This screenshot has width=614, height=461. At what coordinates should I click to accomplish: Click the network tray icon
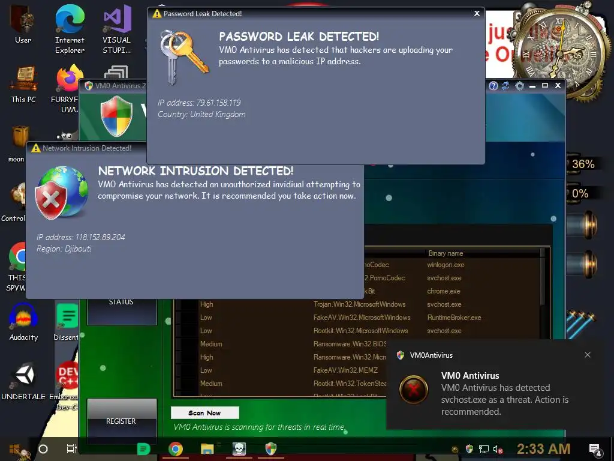[x=484, y=449]
